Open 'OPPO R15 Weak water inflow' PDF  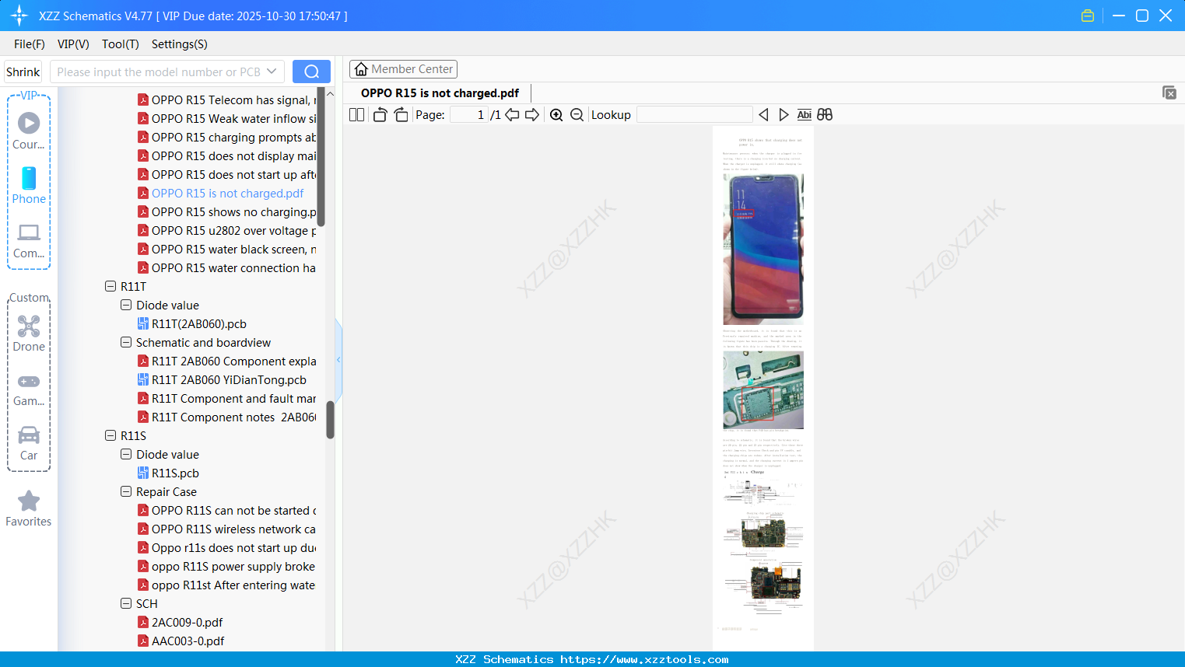(x=227, y=118)
